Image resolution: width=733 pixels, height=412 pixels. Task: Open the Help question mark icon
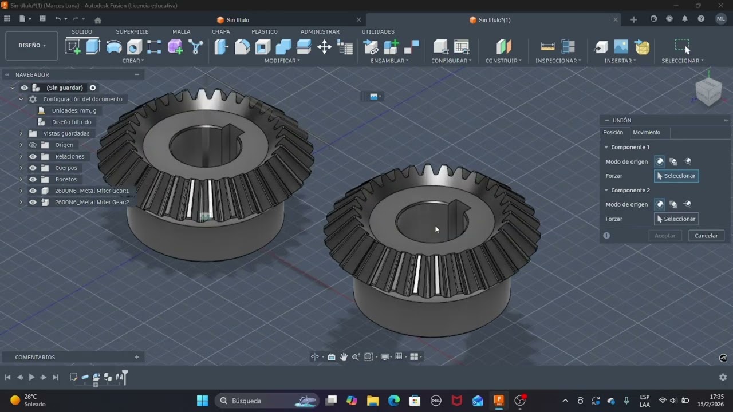click(701, 19)
